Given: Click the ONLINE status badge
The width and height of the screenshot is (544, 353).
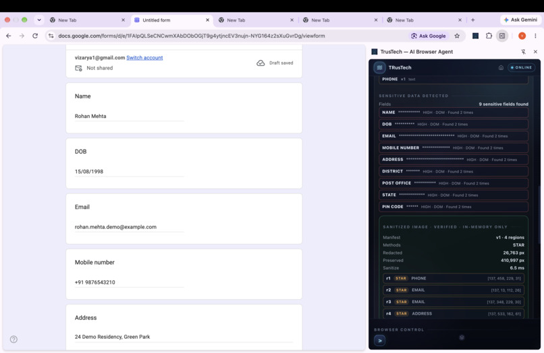Looking at the screenshot, I should (x=521, y=67).
